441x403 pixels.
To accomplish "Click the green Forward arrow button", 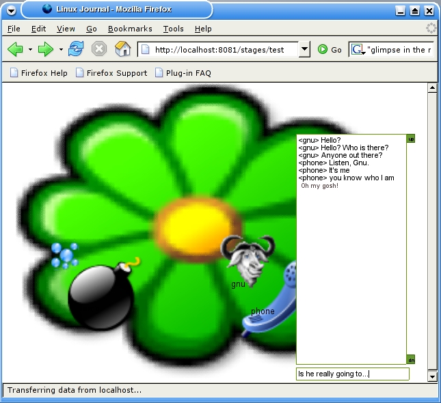I will click(46, 49).
